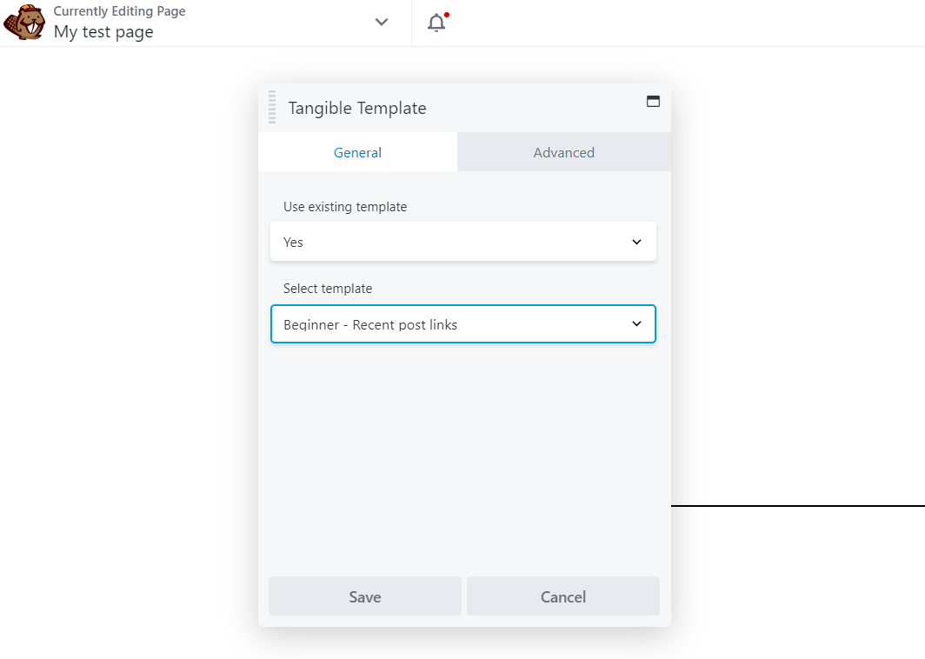Select the horizontal separator line on page
This screenshot has height=659, width=925.
coord(797,505)
